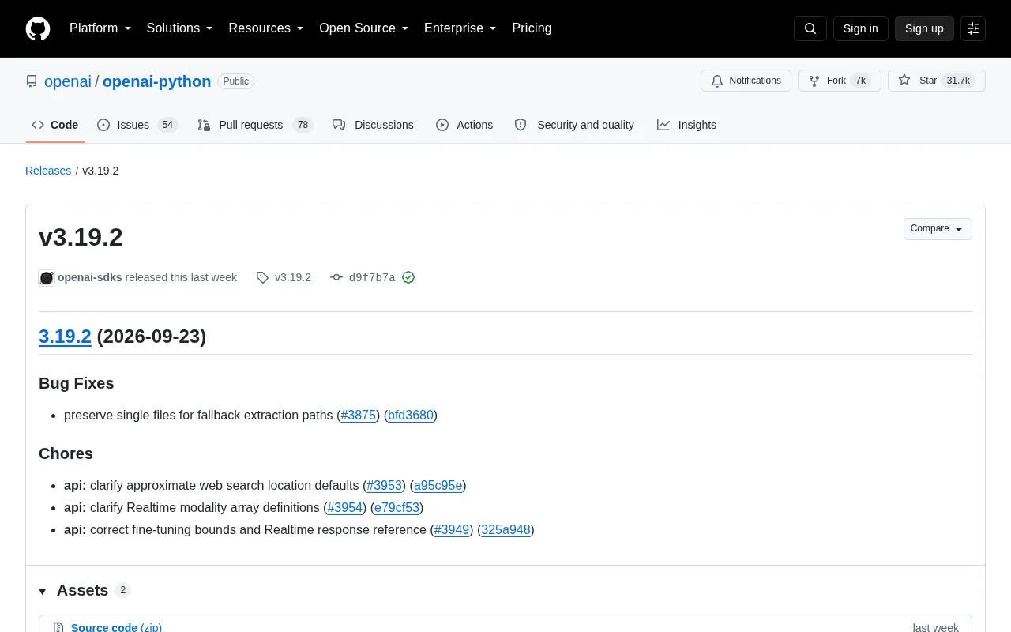Open the Enterprise menu
1011x632 pixels.
pyautogui.click(x=460, y=28)
